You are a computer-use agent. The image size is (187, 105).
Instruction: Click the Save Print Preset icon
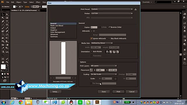[x=136, y=9]
